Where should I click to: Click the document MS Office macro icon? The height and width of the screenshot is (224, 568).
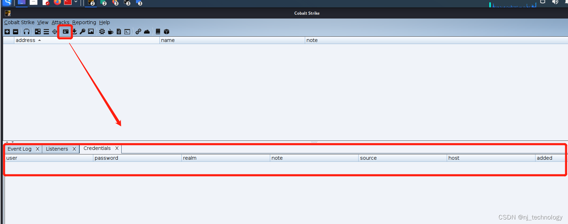119,32
